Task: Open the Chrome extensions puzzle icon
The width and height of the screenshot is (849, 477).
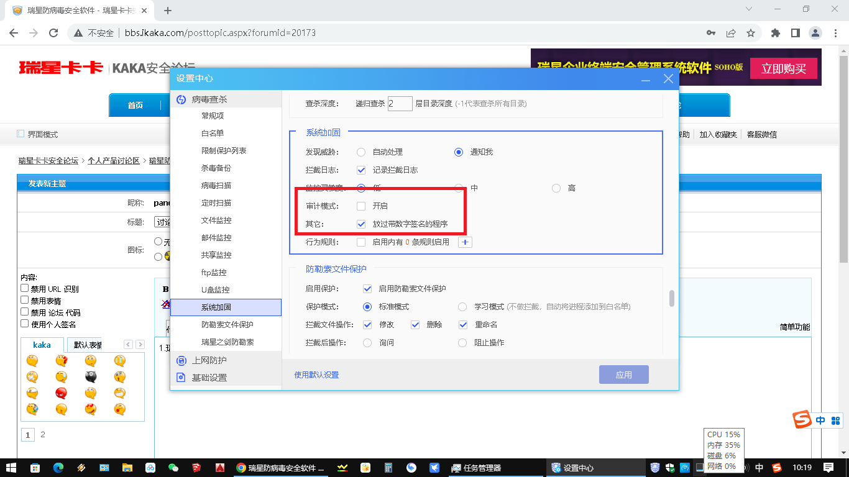Action: pyautogui.click(x=776, y=33)
